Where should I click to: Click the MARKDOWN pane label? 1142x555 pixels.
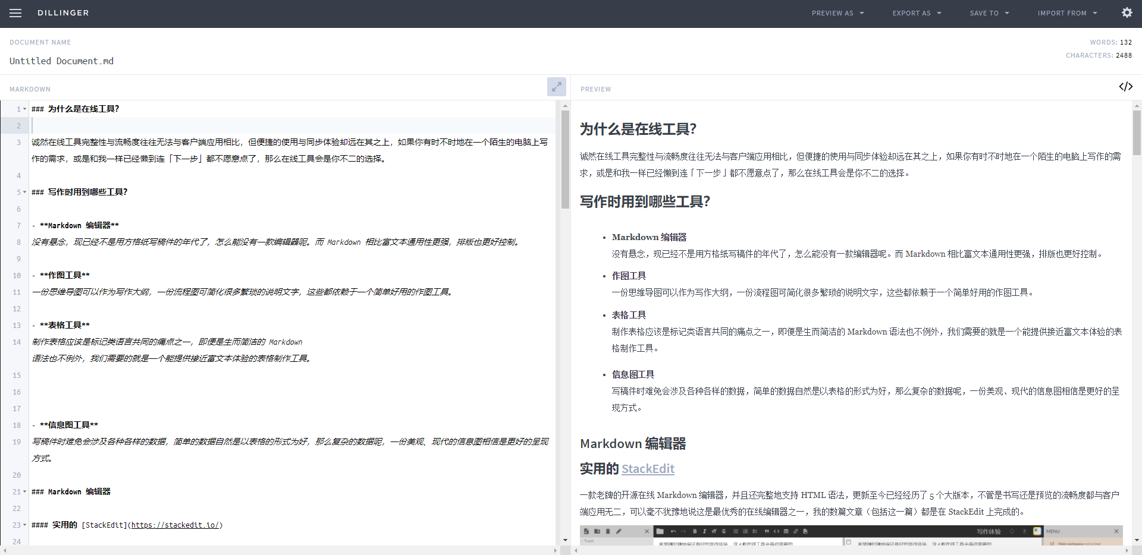[x=30, y=89]
